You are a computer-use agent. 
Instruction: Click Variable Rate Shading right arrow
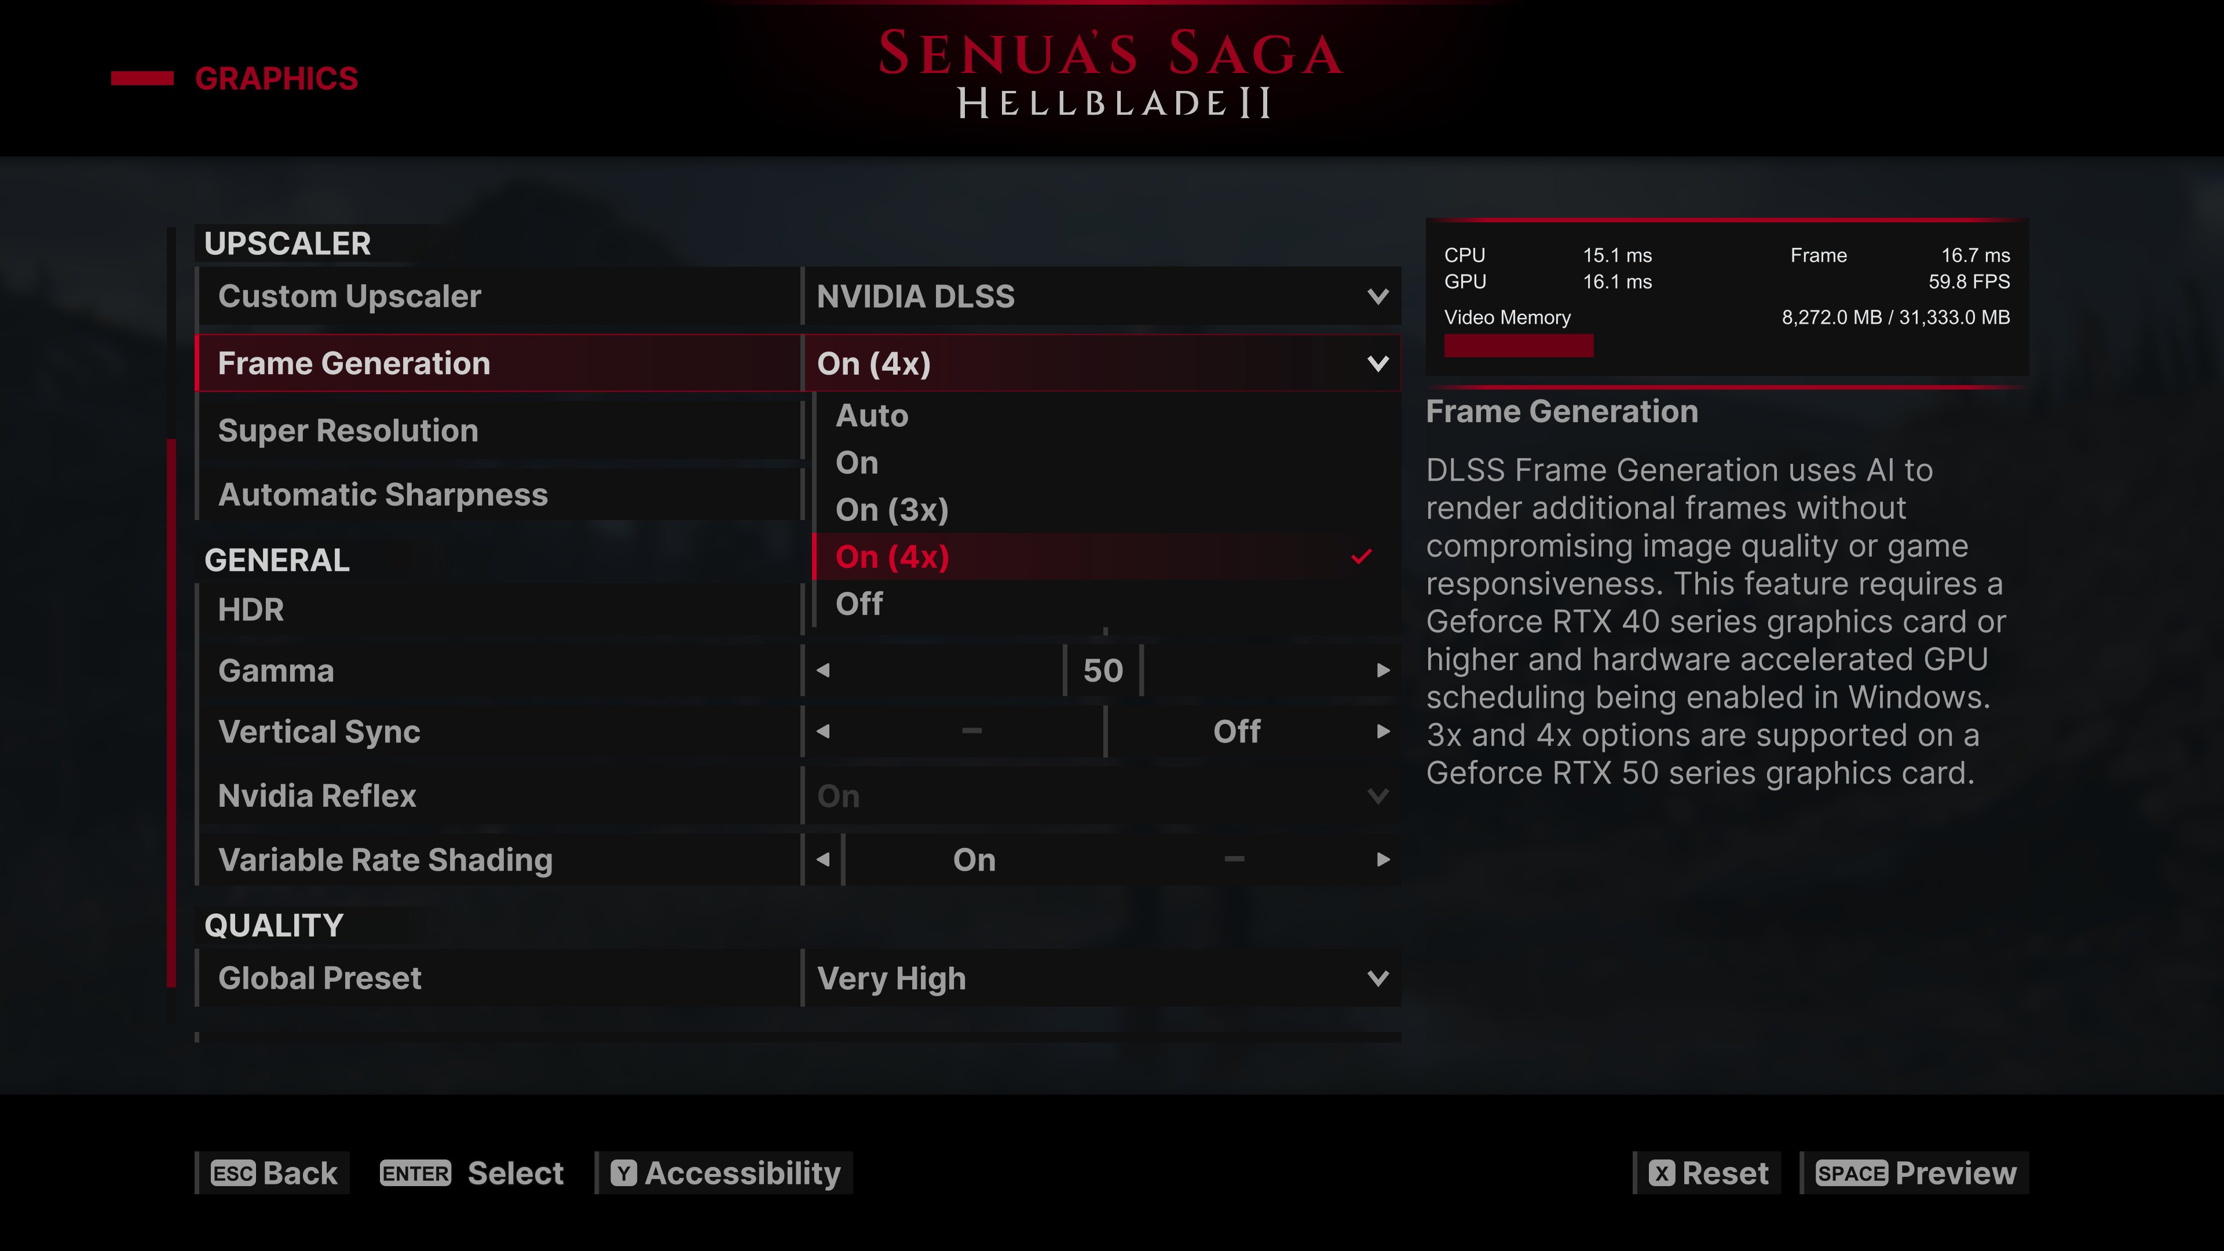1383,859
